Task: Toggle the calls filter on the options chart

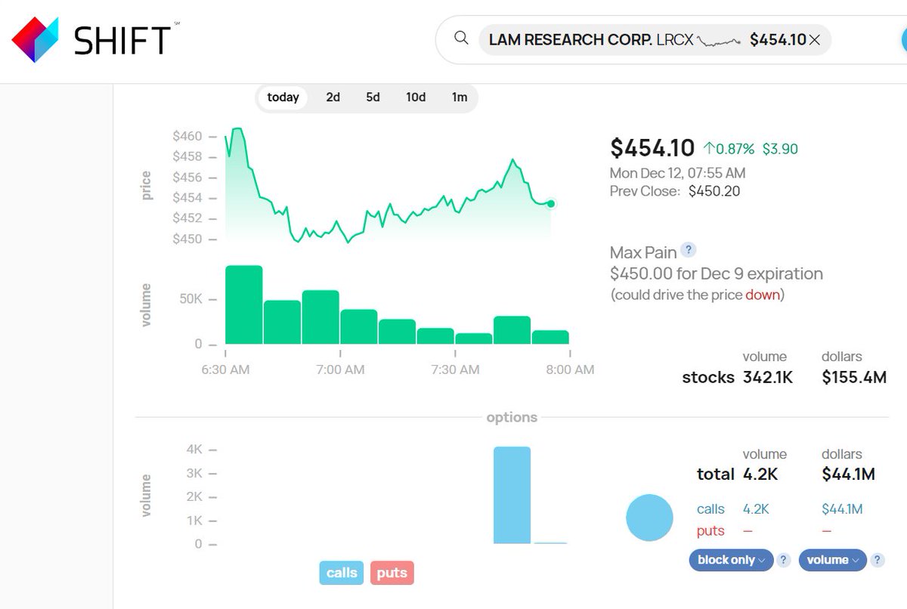Action: [x=341, y=573]
